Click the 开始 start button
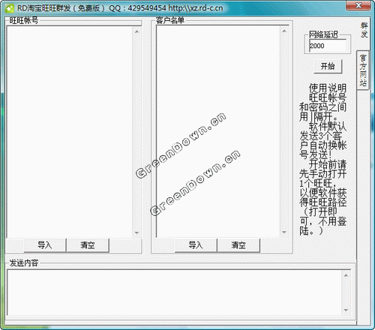This screenshot has width=375, height=330. 328,67
